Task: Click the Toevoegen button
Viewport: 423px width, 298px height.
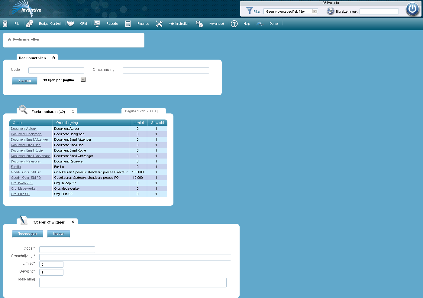Action: 27,234
